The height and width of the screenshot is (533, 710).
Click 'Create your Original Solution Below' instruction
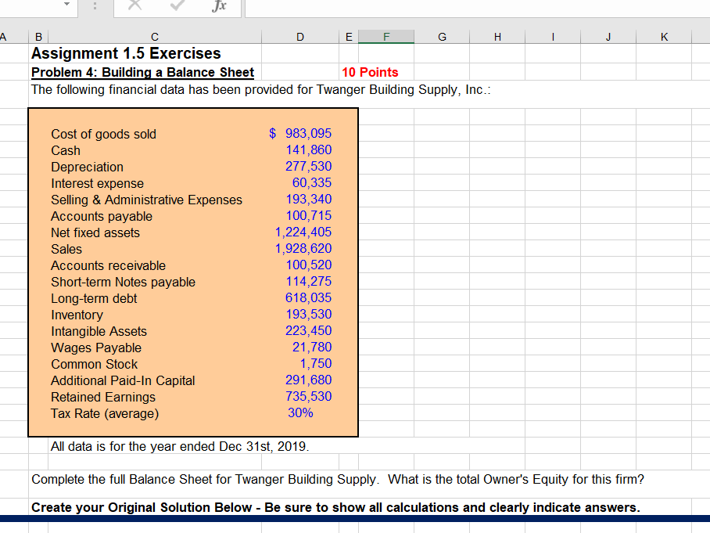point(335,508)
